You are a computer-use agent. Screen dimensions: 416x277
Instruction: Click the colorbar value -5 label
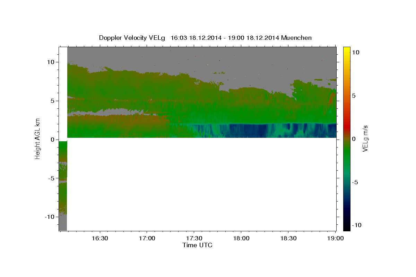tap(355, 182)
